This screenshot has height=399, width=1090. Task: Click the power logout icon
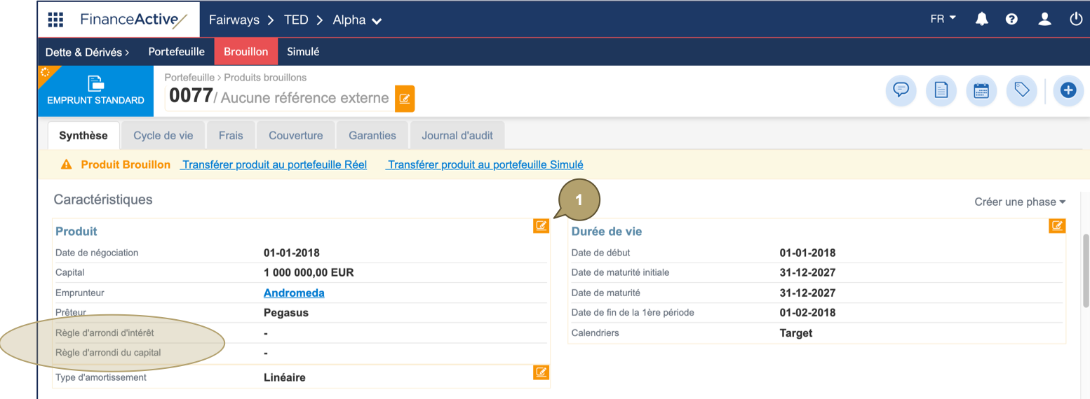pyautogui.click(x=1076, y=20)
